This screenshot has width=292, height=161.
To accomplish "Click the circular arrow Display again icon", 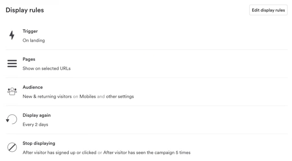I will pos(12,119).
